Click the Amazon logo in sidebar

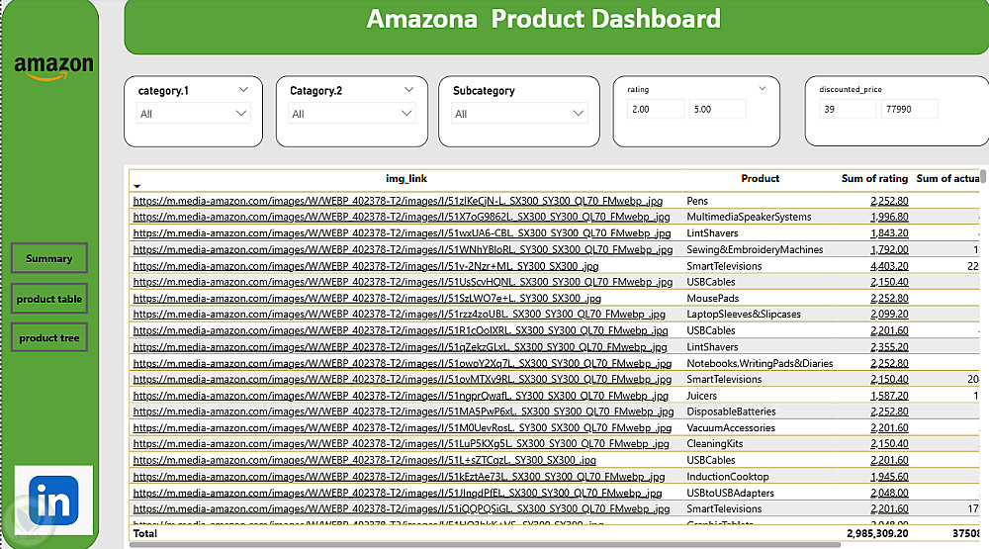(x=53, y=67)
